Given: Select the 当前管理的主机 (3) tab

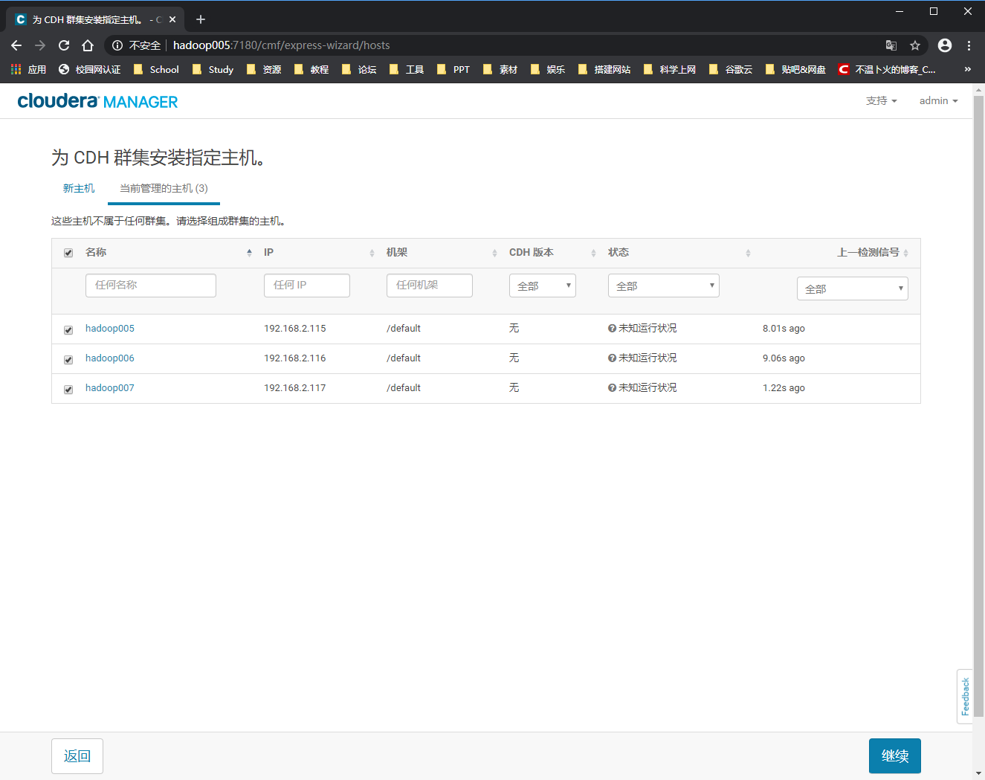Looking at the screenshot, I should 164,188.
